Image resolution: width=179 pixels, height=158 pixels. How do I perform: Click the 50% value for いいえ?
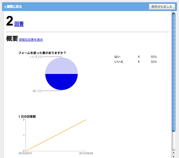(x=154, y=62)
